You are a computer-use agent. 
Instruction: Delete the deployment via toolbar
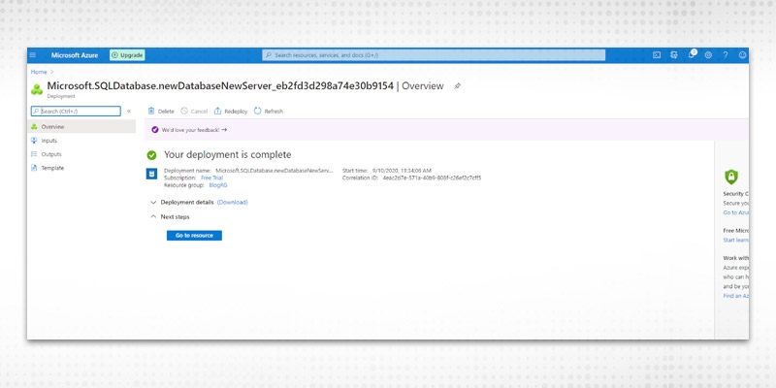point(161,112)
